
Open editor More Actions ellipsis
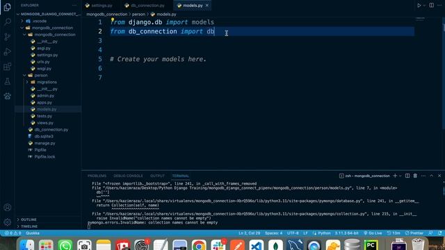439,6
